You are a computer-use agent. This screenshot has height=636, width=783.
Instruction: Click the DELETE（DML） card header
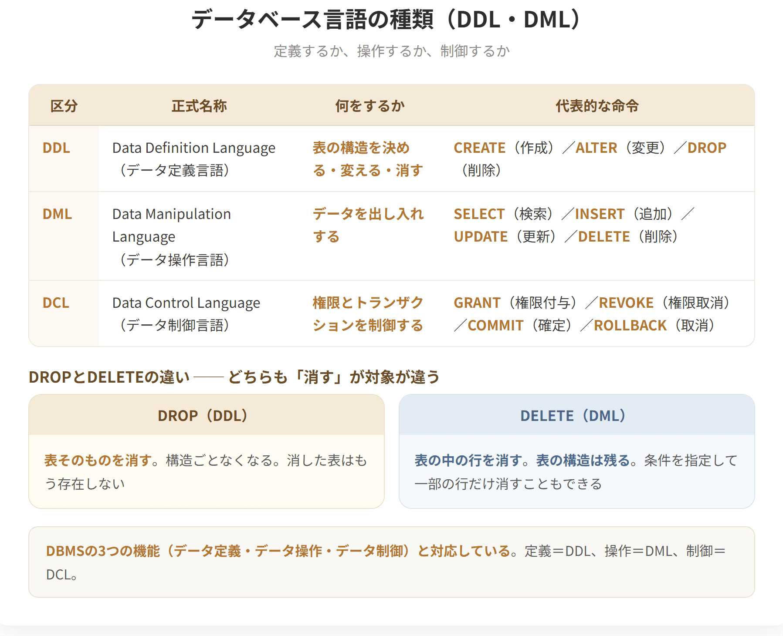(x=576, y=415)
